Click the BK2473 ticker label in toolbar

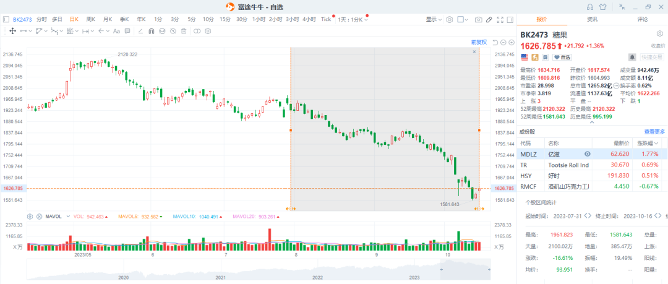(21, 19)
